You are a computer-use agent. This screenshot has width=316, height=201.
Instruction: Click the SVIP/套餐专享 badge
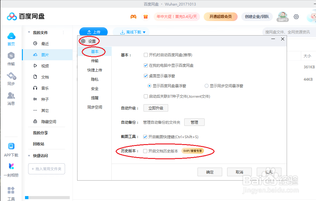[x=193, y=151]
